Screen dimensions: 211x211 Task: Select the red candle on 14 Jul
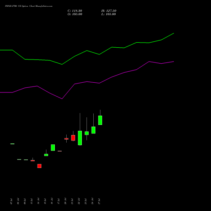click(x=39, y=166)
